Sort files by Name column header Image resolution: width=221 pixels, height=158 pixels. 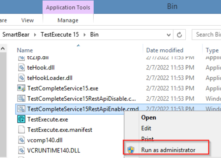25,50
